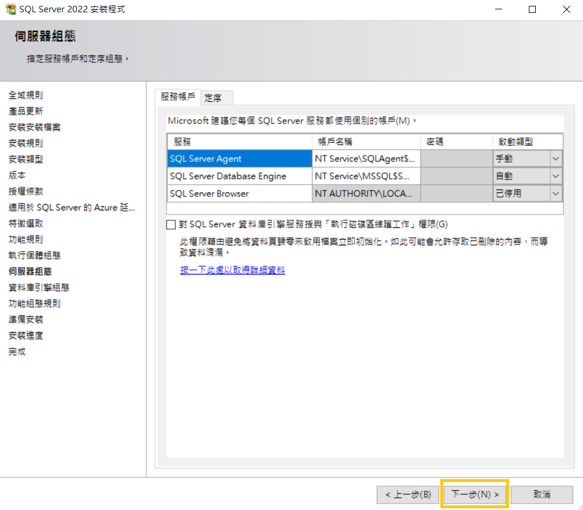Click the 功能規則 step in sidebar
The height and width of the screenshot is (510, 583).
click(x=26, y=240)
